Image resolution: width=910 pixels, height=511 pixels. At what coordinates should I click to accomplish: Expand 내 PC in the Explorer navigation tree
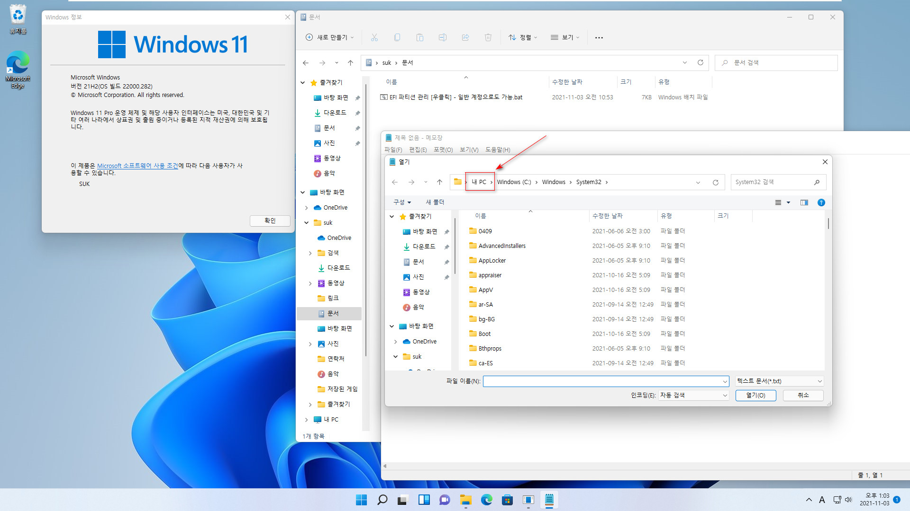pyautogui.click(x=306, y=420)
